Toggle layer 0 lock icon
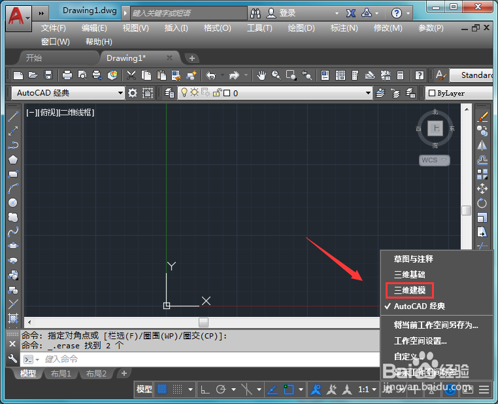The width and height of the screenshot is (498, 404). pyautogui.click(x=217, y=92)
